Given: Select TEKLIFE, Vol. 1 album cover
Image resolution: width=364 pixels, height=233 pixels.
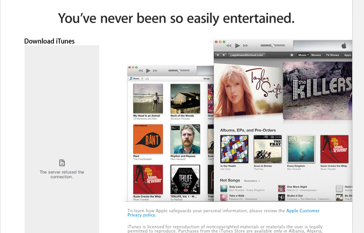Looking at the screenshot, I should (185, 179).
